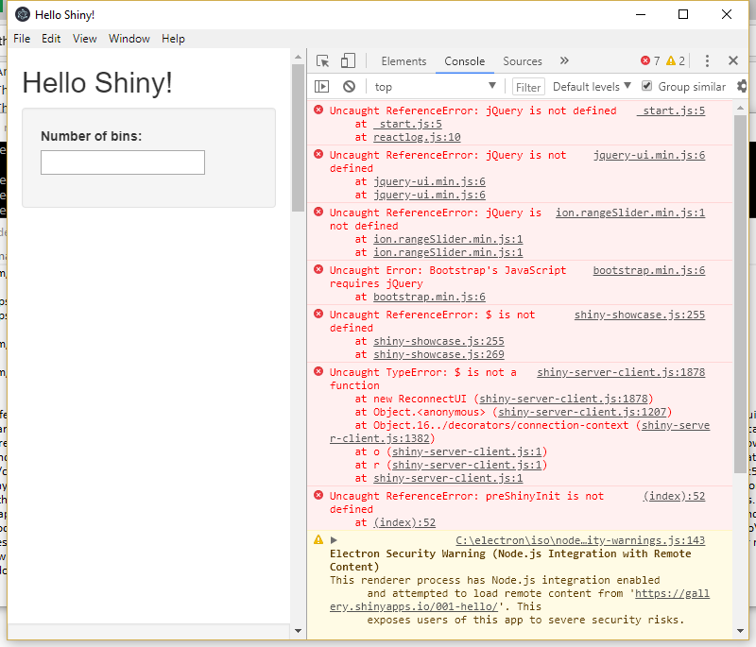The image size is (756, 647).
Task: Clear the console using the no-symbol icon
Action: [348, 86]
